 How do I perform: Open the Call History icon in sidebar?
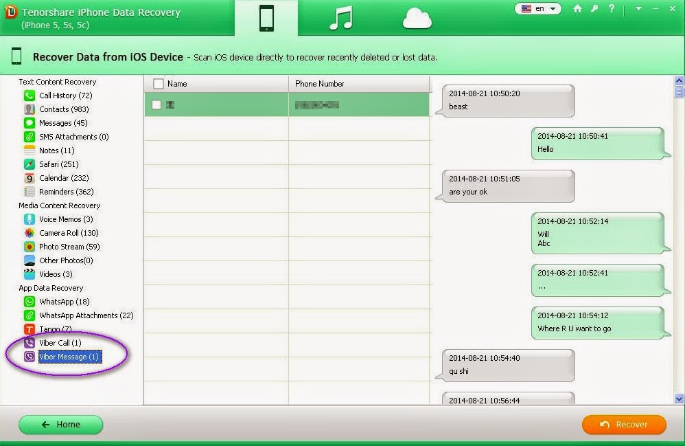coord(30,96)
